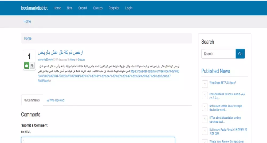Image resolution: width=267 pixels, height=143 pixels.
Task: Click the folder icon before News
Action: coord(68,60)
